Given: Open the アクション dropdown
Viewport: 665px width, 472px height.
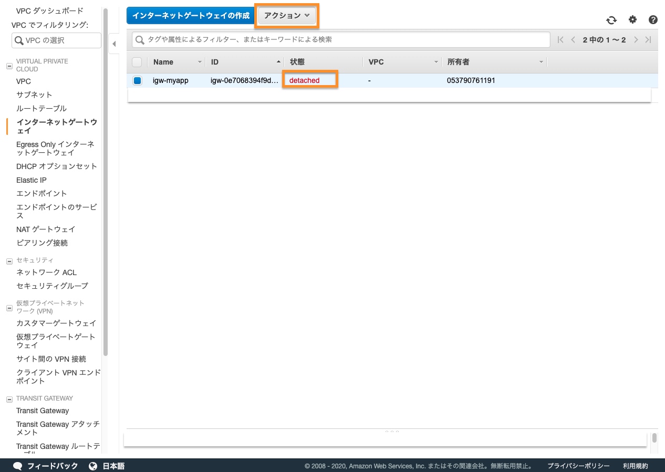Looking at the screenshot, I should (287, 16).
